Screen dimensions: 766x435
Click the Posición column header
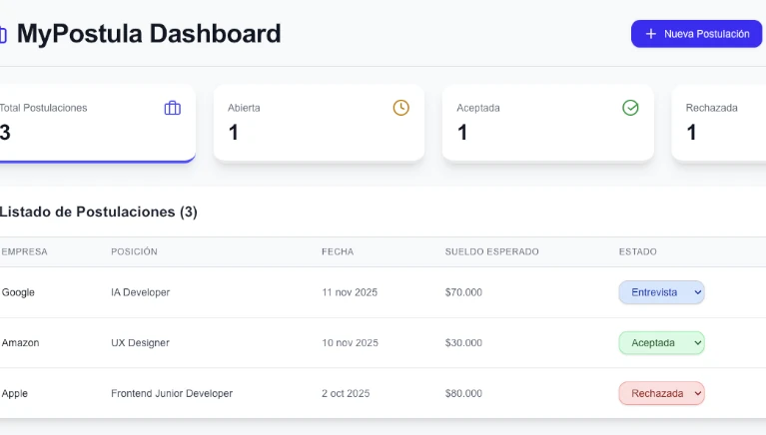point(134,251)
